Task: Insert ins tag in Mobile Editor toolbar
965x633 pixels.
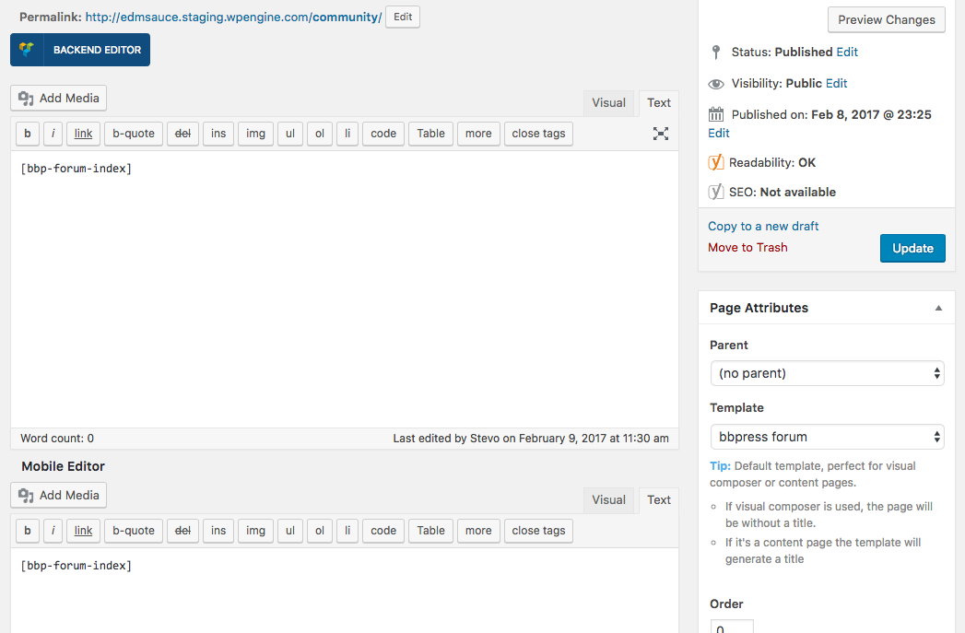Action: point(218,531)
